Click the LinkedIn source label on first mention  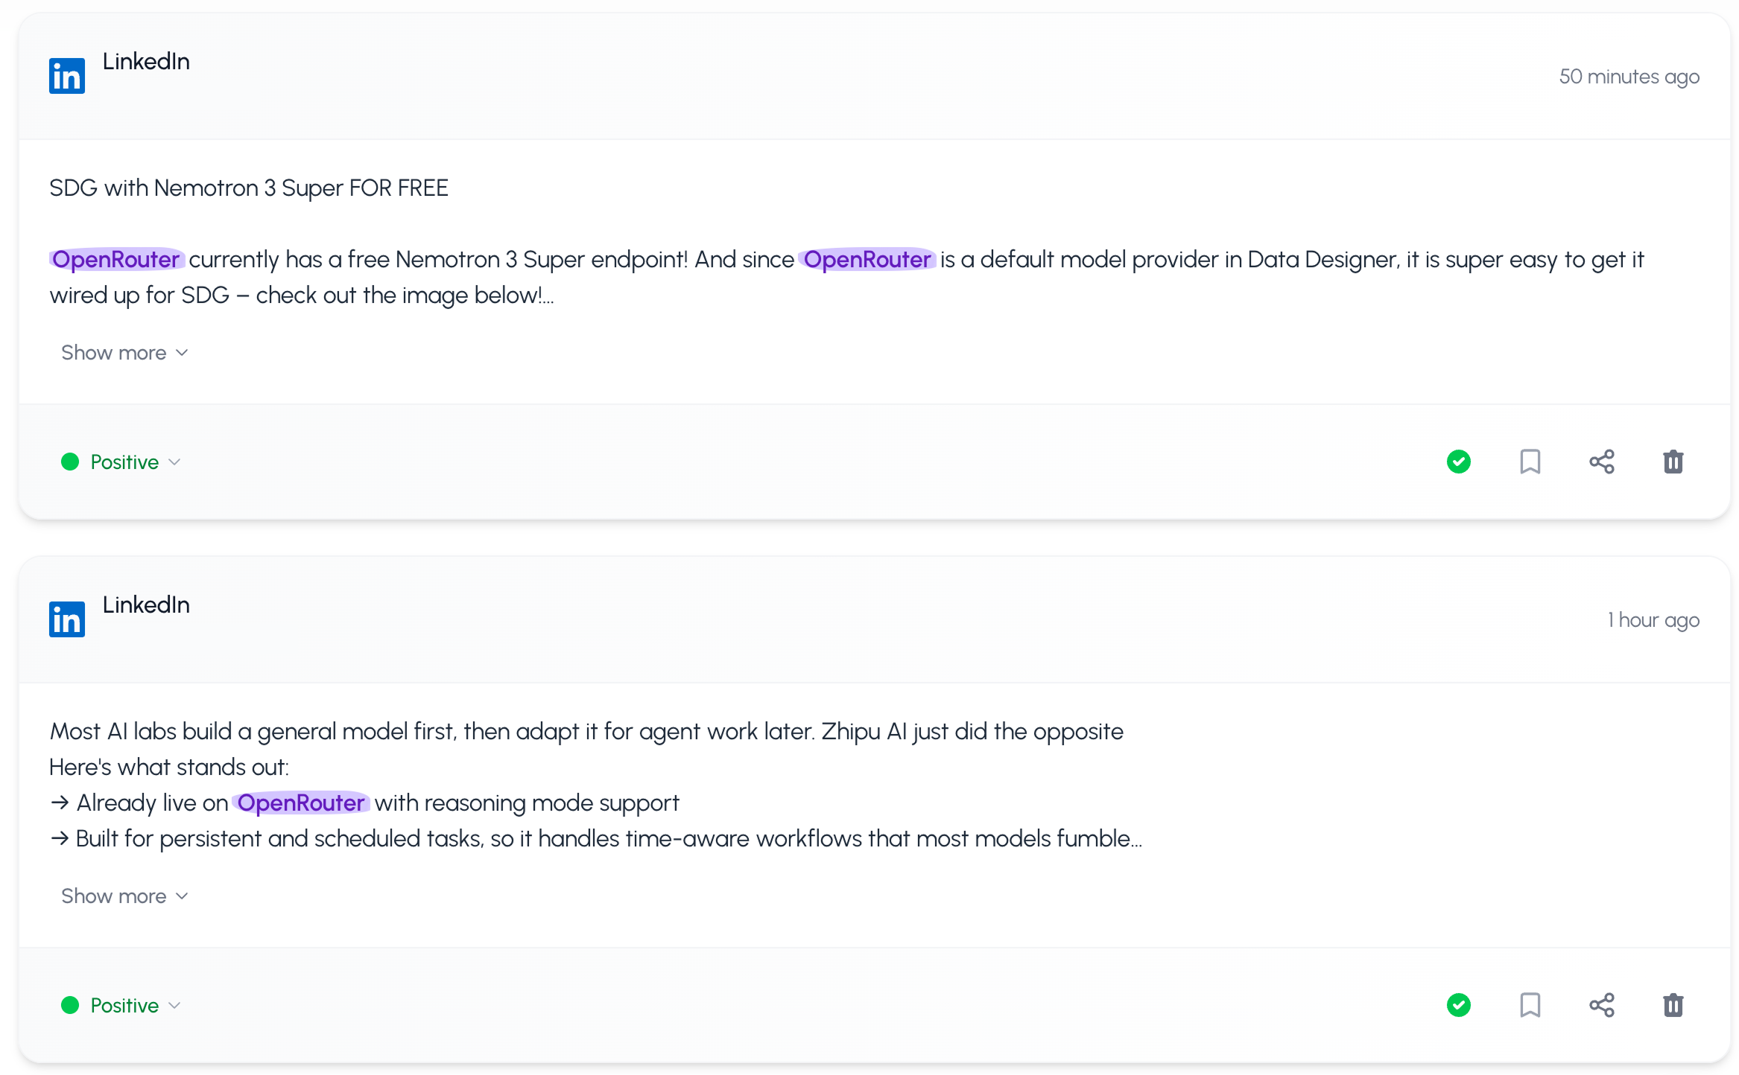[x=146, y=63]
